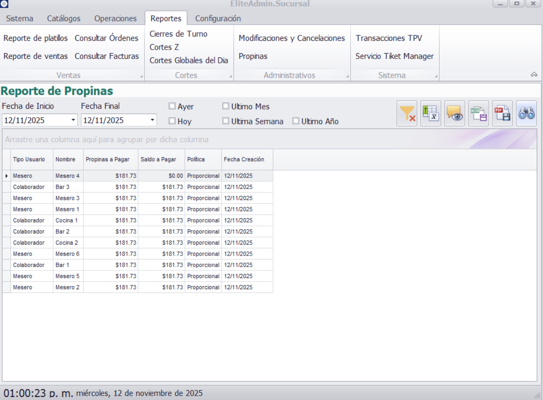The image size is (543, 400).
Task: Switch to the Catálogos ribbon tab
Action: click(64, 18)
